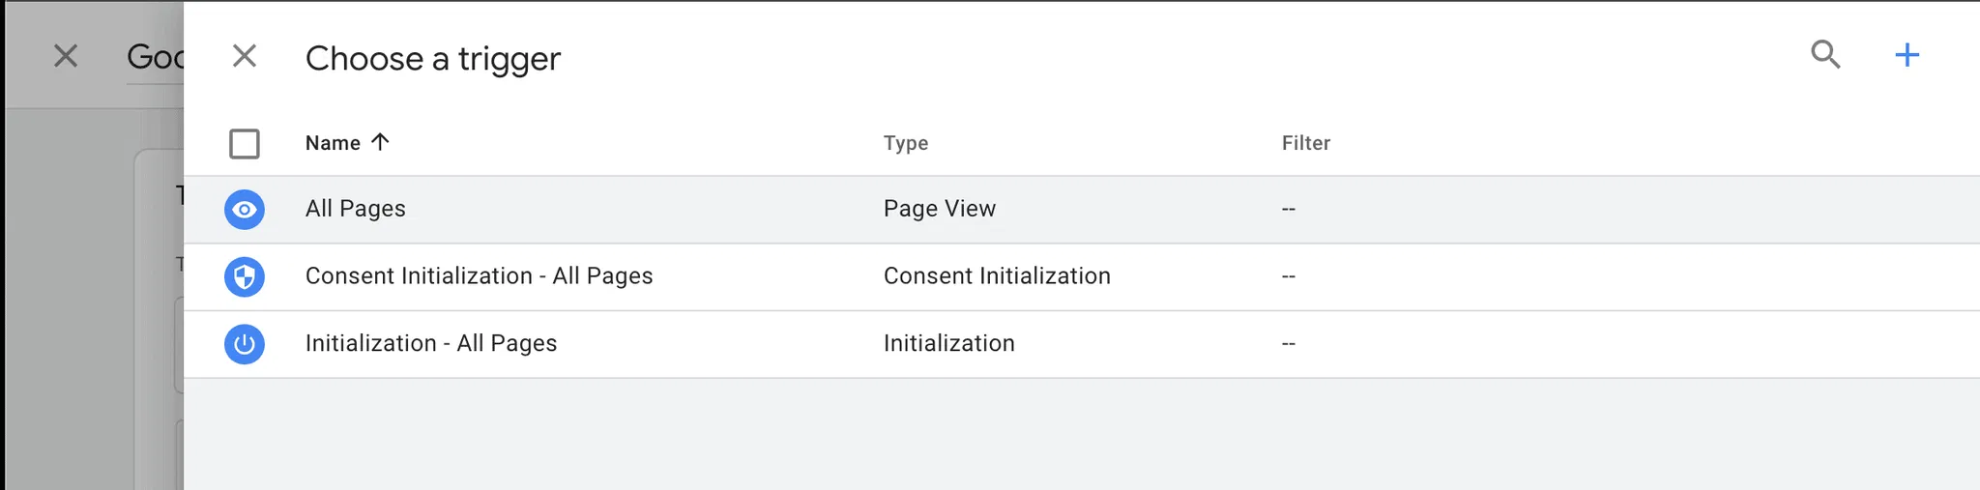The image size is (1980, 490).
Task: Click the Type column header
Action: tap(905, 143)
